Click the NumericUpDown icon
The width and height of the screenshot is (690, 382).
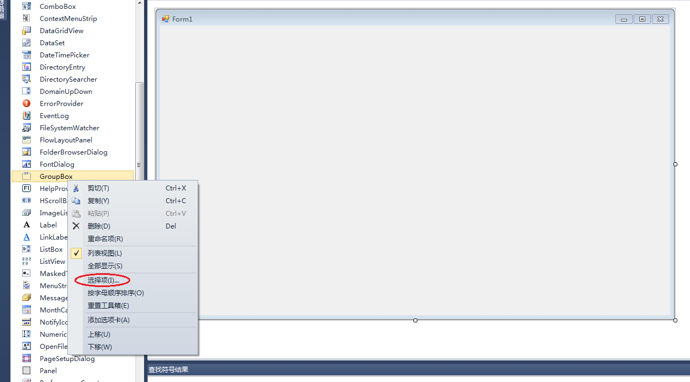click(26, 335)
